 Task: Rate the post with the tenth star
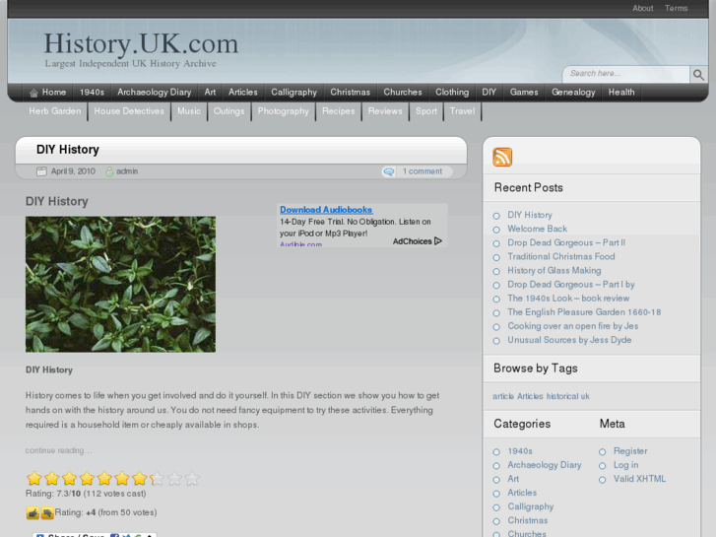click(192, 478)
